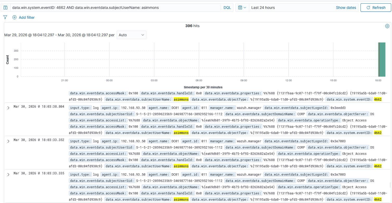Expand the 18:03:33.352 log entry
Image resolution: width=392 pixels, height=203 pixels.
coord(8,141)
